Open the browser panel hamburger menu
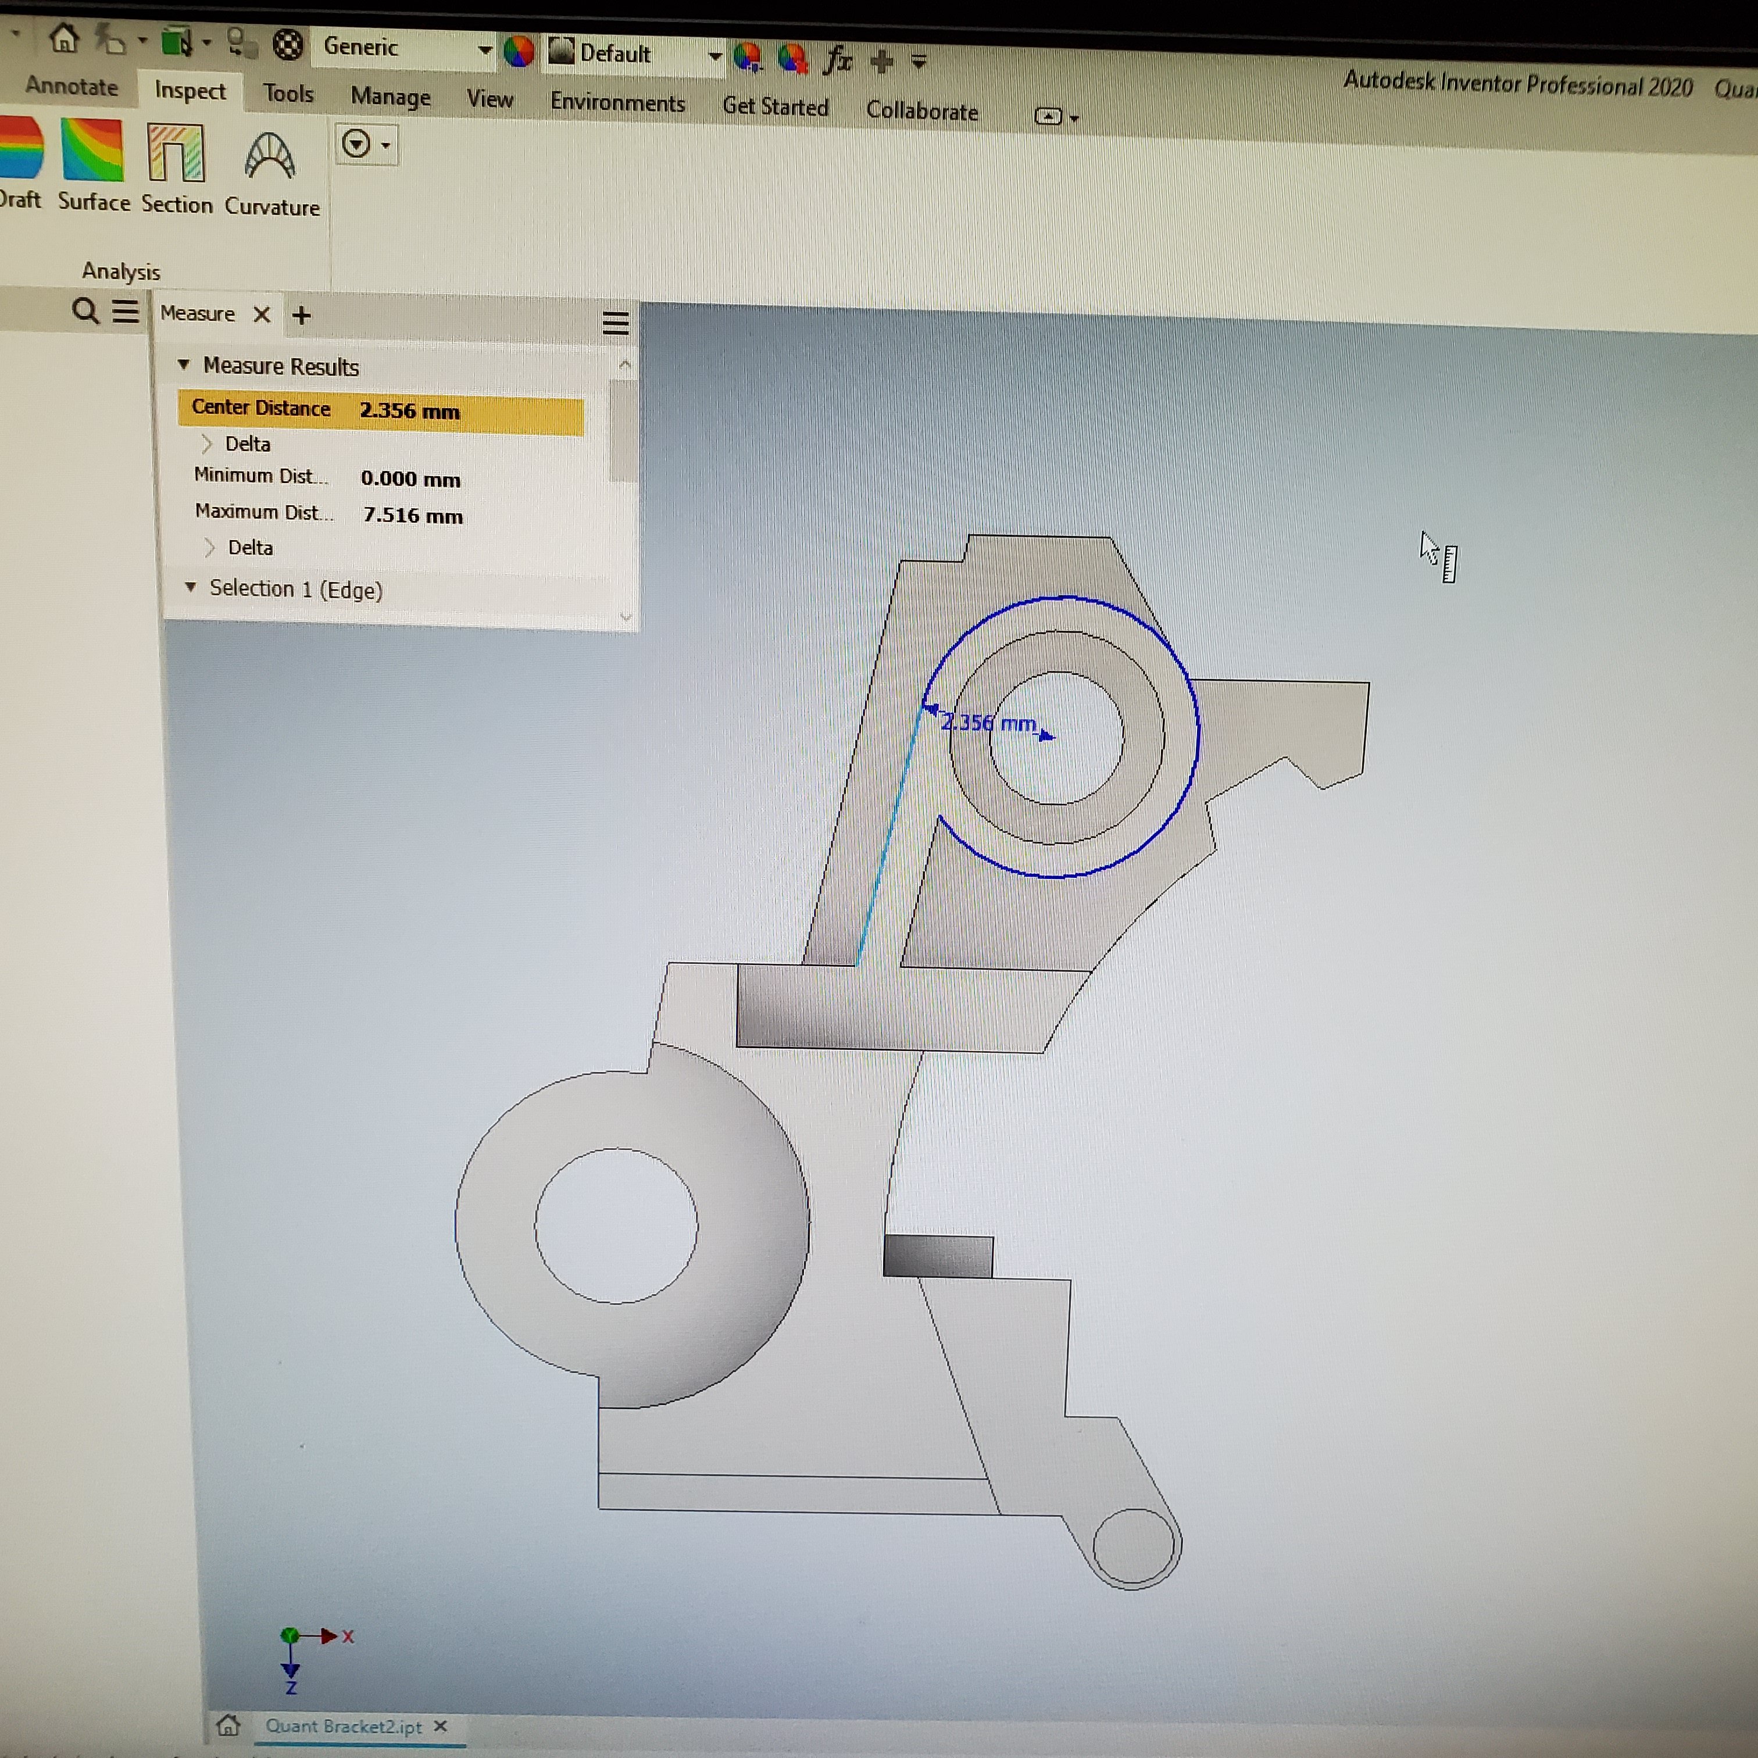Screen dimensions: 1758x1758 coord(126,312)
